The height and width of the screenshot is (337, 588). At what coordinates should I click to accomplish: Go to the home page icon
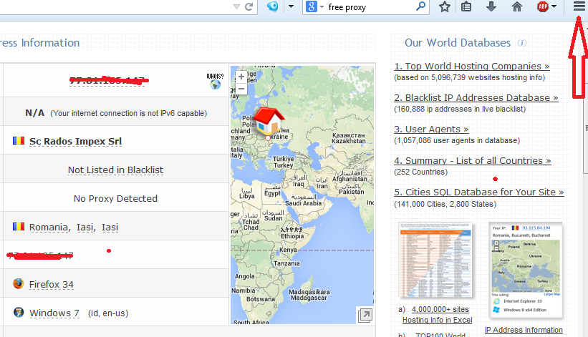517,6
